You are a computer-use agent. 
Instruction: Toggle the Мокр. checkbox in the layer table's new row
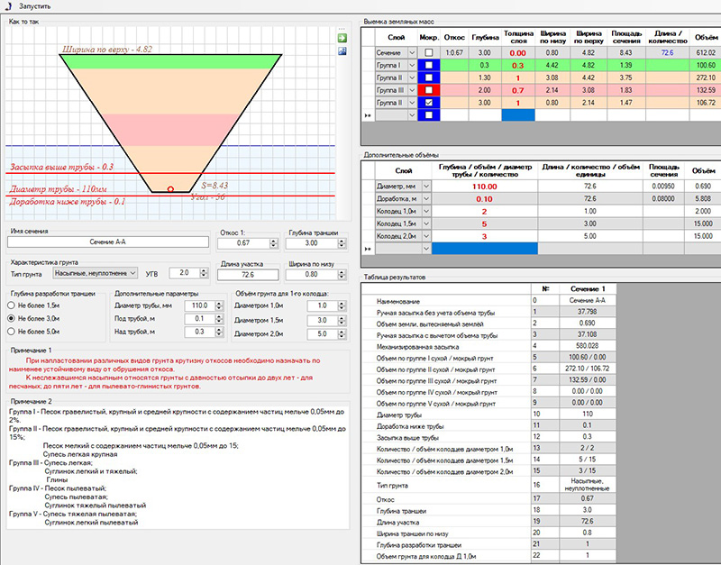point(429,115)
